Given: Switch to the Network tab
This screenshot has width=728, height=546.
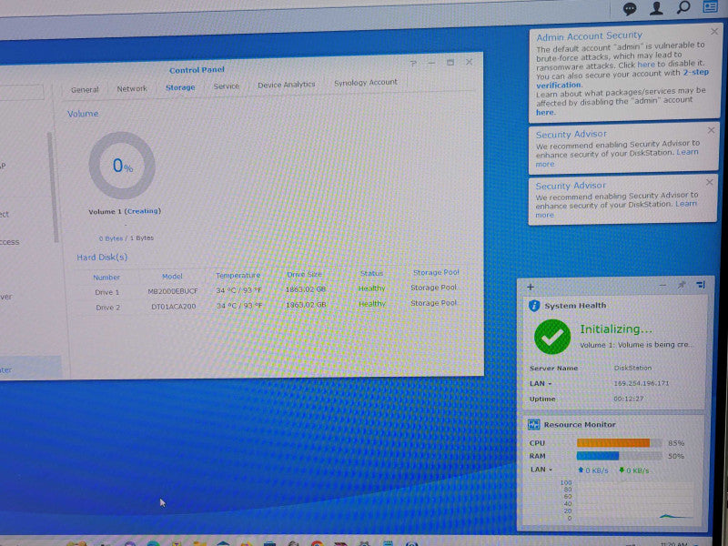Looking at the screenshot, I should (x=132, y=88).
